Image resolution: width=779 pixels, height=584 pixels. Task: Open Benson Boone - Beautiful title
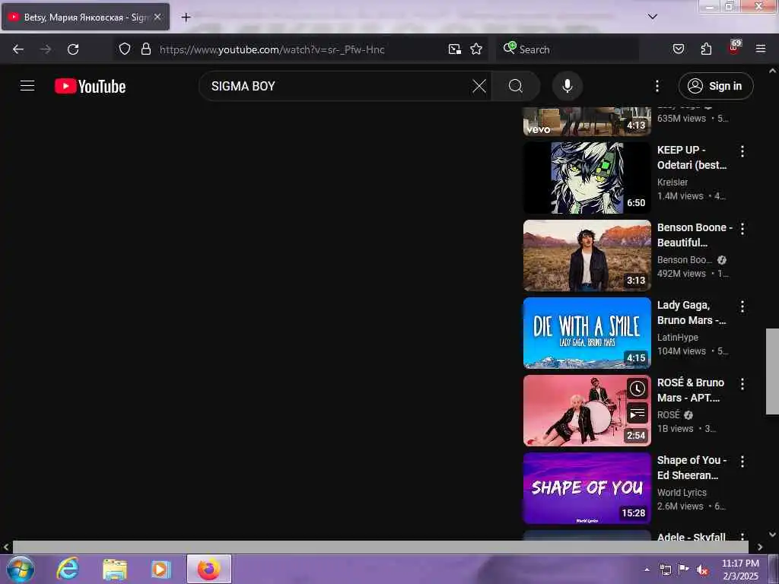694,235
